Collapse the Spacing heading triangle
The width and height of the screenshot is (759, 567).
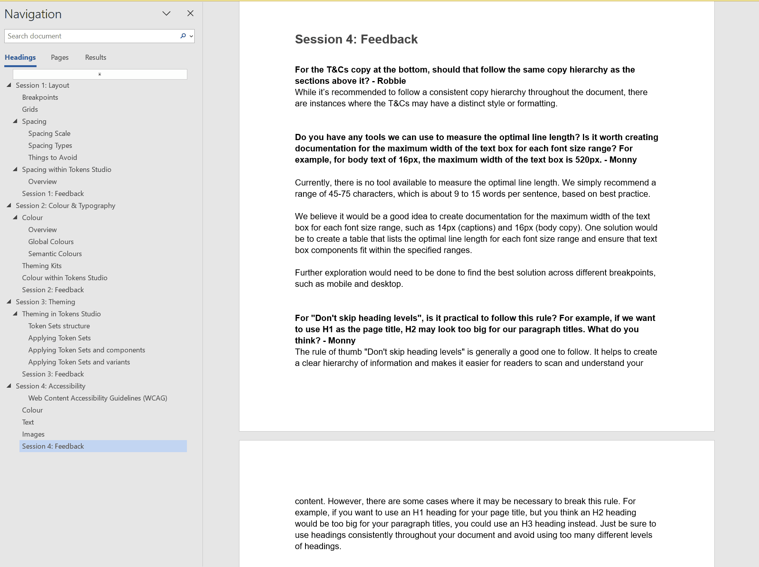pos(15,121)
